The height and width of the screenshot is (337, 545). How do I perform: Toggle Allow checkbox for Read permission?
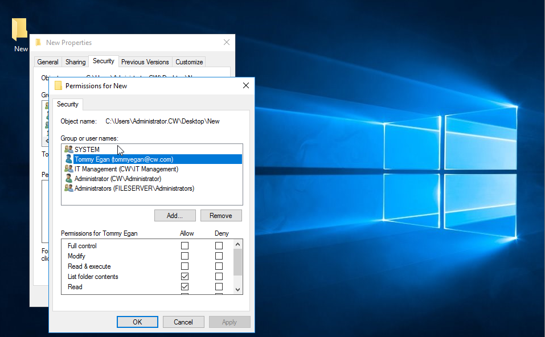[185, 287]
